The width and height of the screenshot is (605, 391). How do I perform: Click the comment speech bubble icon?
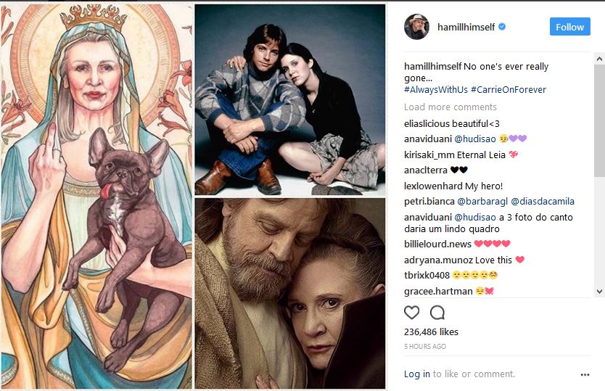(437, 313)
